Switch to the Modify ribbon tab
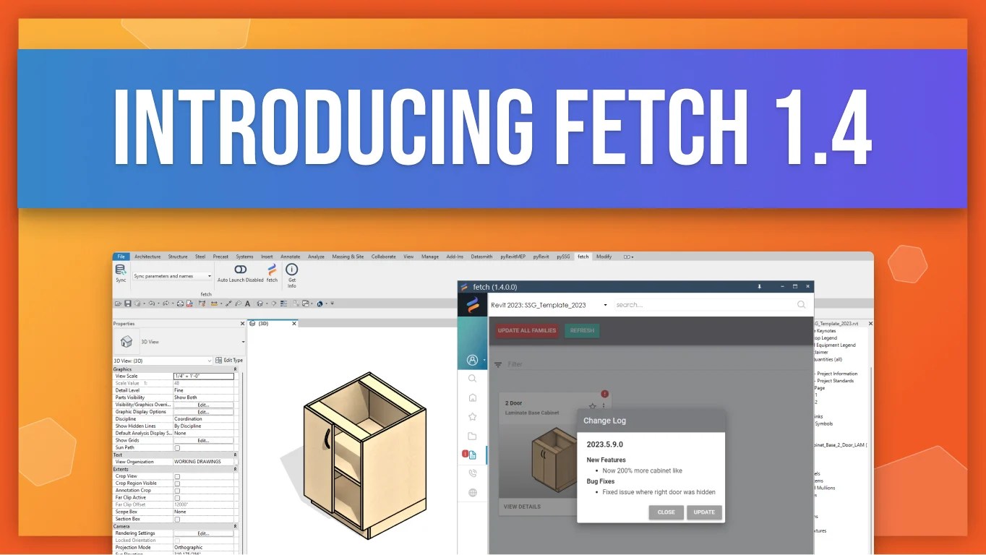This screenshot has height=555, width=986. (x=604, y=257)
